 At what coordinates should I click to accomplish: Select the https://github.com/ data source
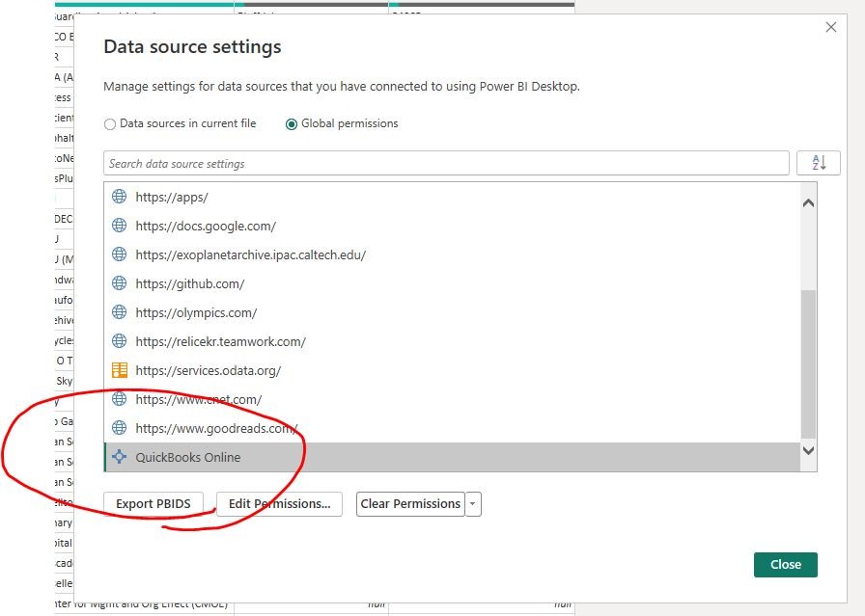tap(452, 283)
